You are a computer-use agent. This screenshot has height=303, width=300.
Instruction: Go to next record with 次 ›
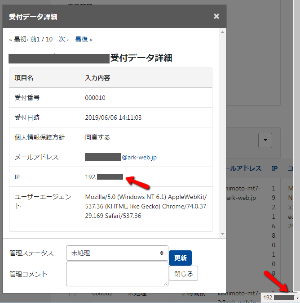64,39
